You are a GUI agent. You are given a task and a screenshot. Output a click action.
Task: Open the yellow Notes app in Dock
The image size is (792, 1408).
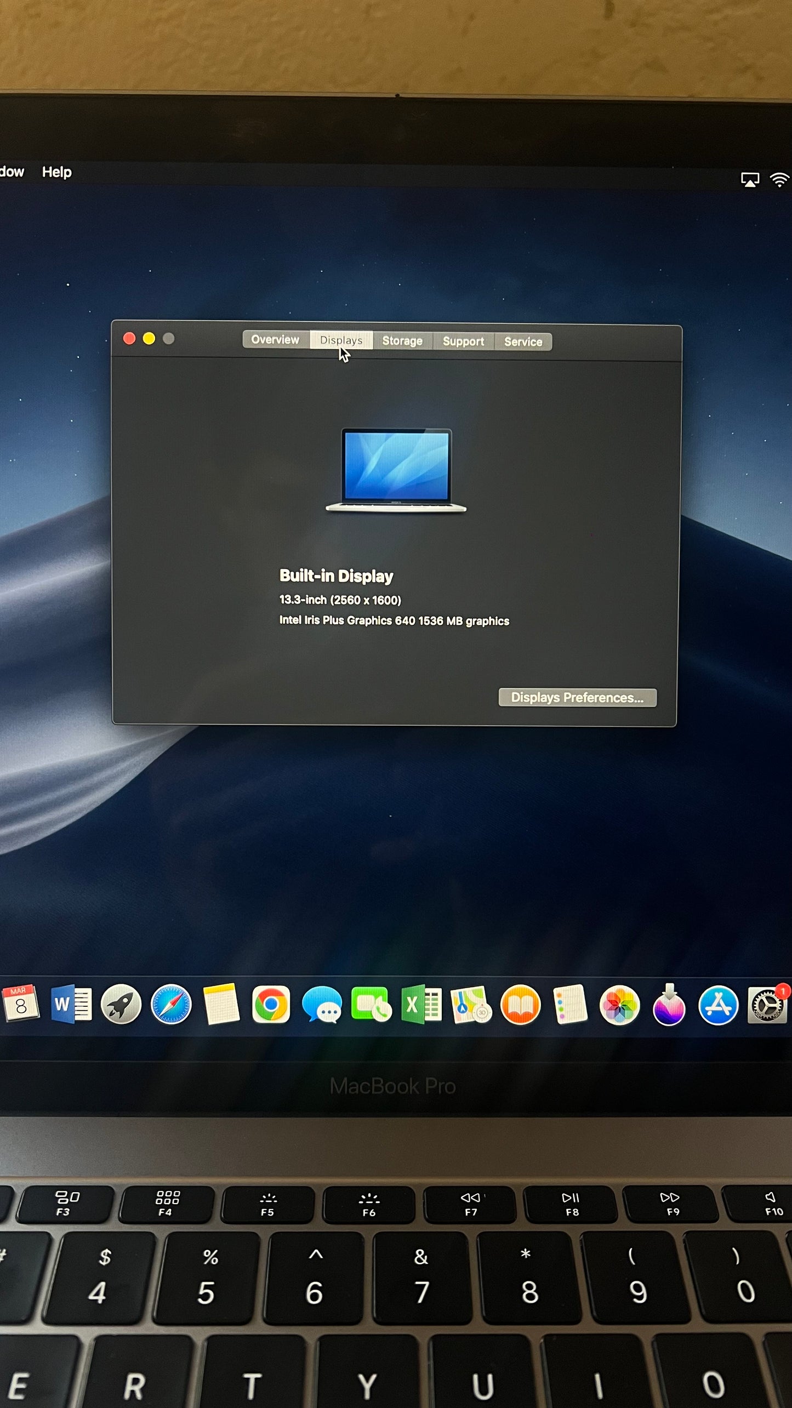(x=221, y=1004)
